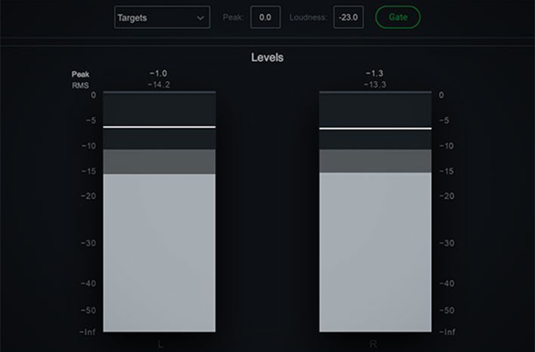The height and width of the screenshot is (352, 535).
Task: Click the Levels heading
Action: tap(267, 57)
